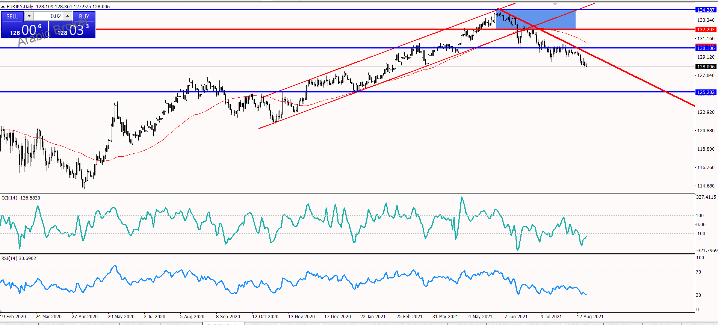The image size is (718, 325).
Task: Click the 132.203 red price label
Action: tap(706, 29)
